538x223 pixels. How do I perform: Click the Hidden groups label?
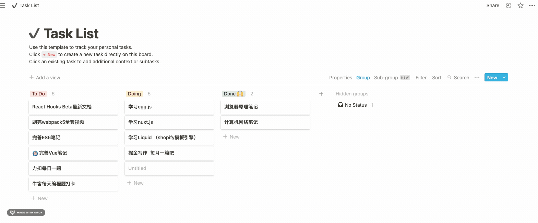[x=352, y=94]
